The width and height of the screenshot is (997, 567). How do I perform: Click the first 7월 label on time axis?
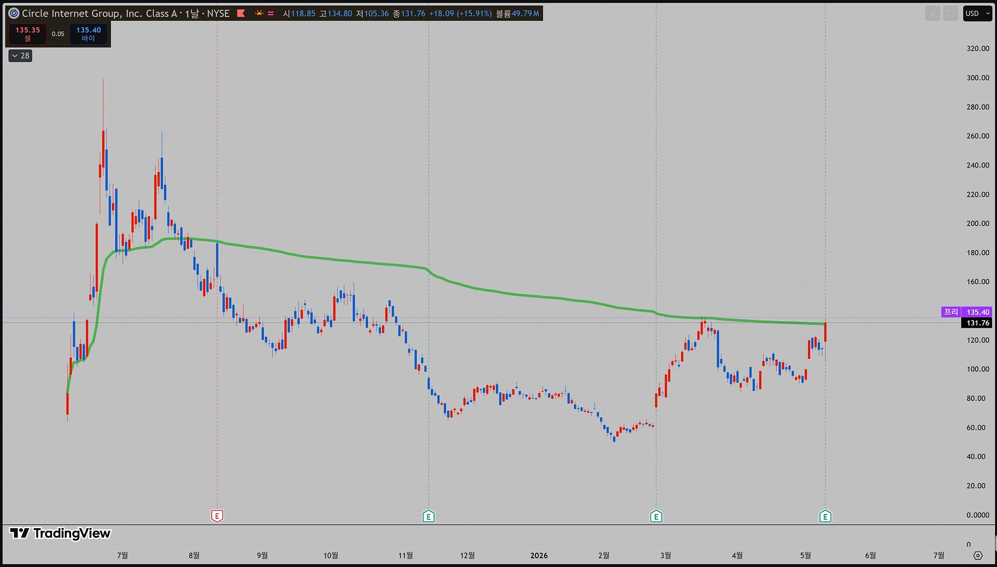click(x=123, y=556)
